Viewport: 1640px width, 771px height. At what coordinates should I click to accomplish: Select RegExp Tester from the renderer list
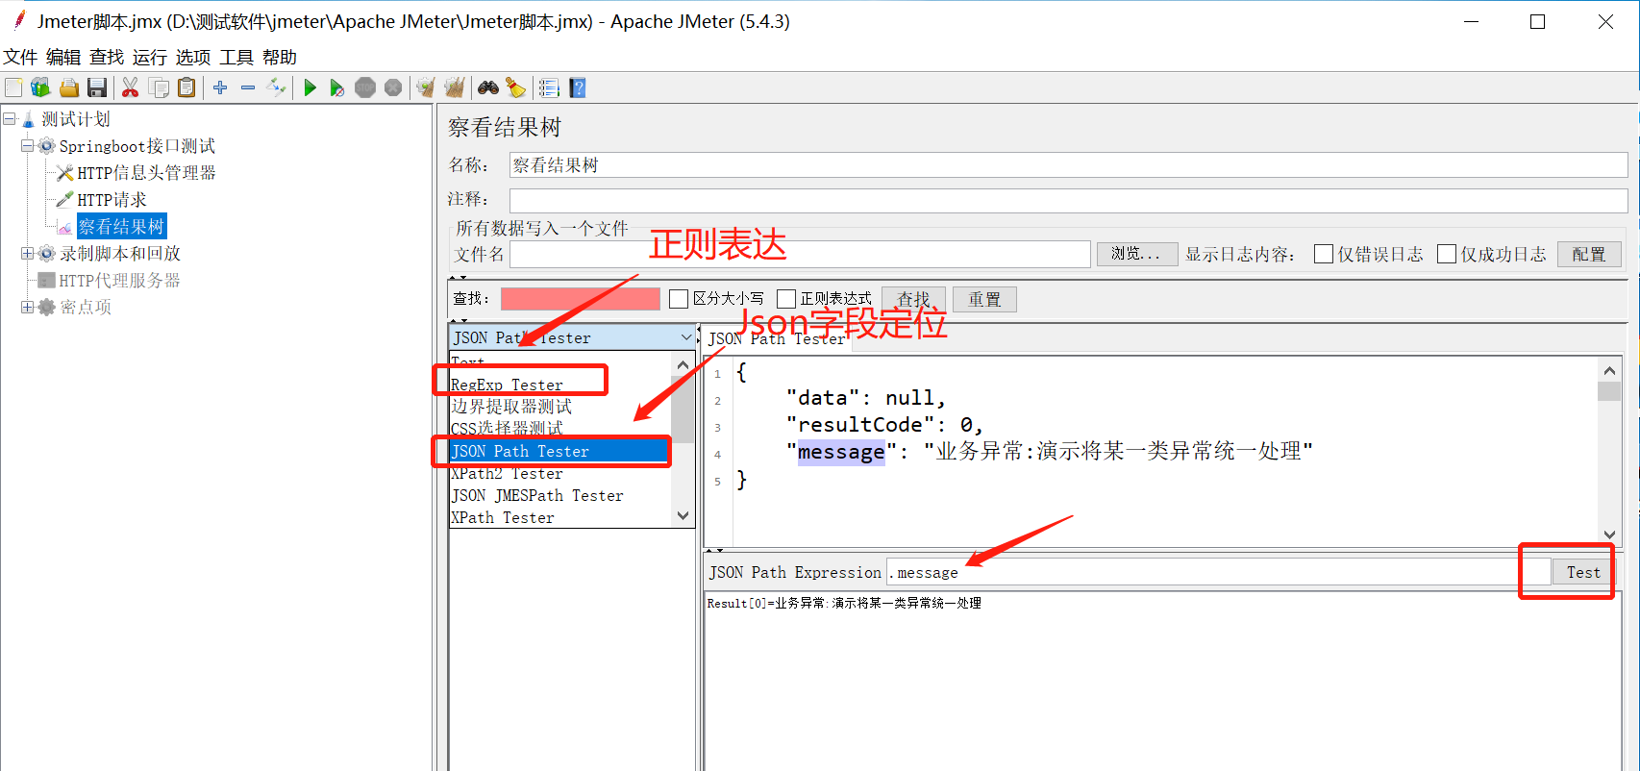pos(508,385)
